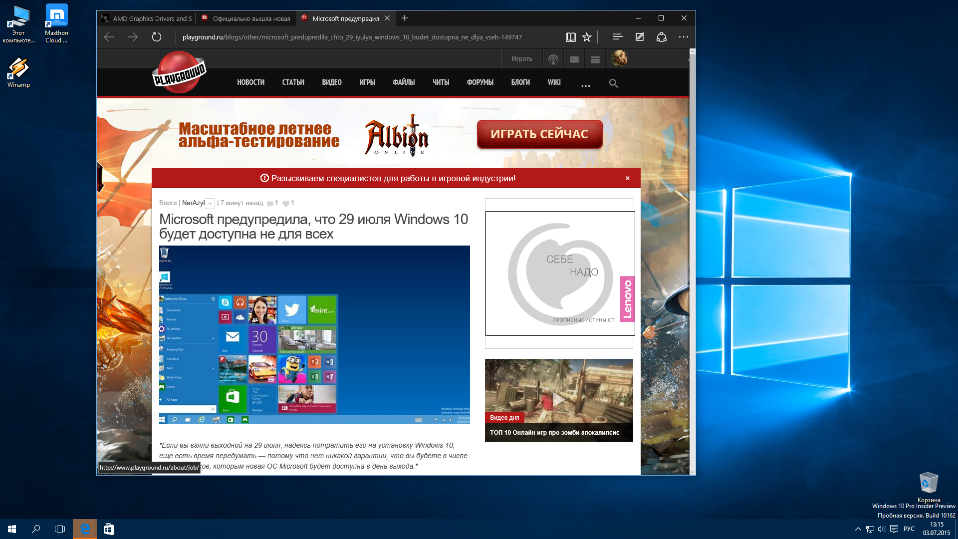The image size is (958, 539).
Task: Open the ФОРУМЫ menu item
Action: pos(479,82)
